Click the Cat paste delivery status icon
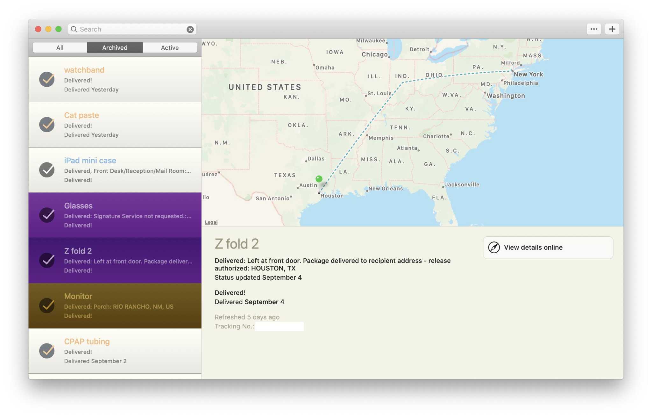The image size is (652, 417). tap(47, 125)
